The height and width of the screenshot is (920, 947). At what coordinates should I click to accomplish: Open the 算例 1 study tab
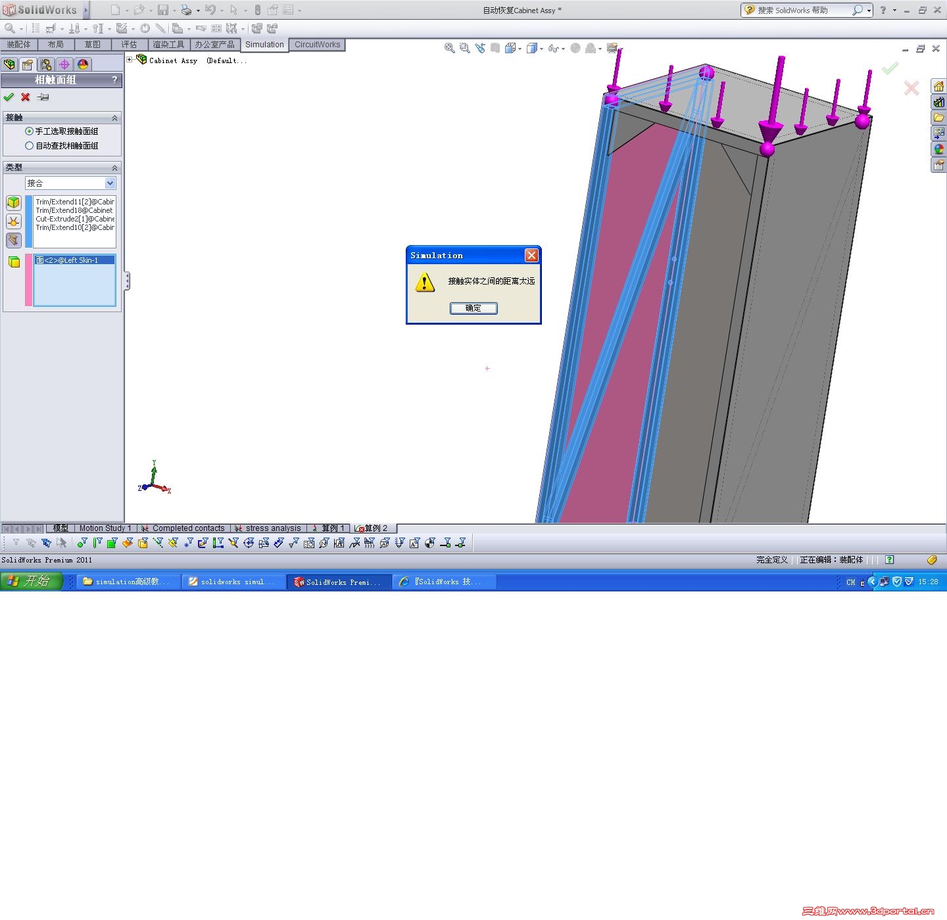pos(328,528)
